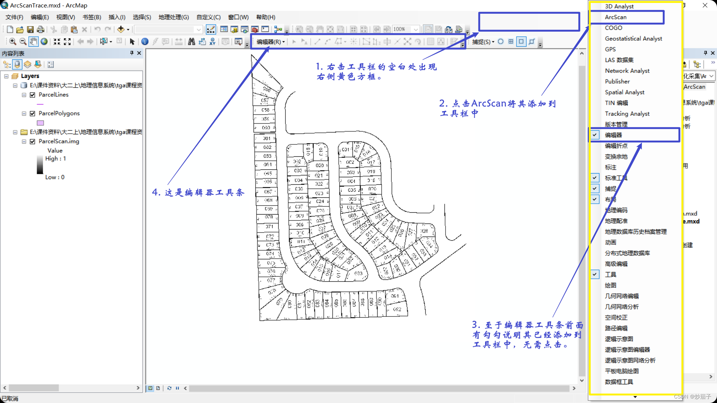The image size is (717, 403).
Task: Collapse the ParcelPolygons layer legend
Action: 24,113
